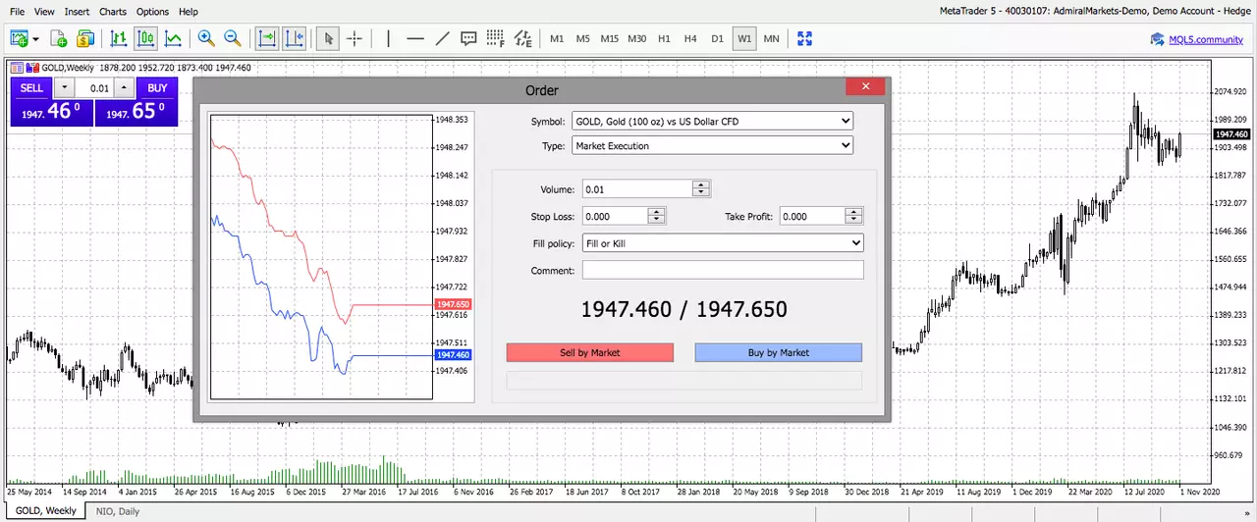
Task: Open the Charts menu
Action: pyautogui.click(x=113, y=12)
